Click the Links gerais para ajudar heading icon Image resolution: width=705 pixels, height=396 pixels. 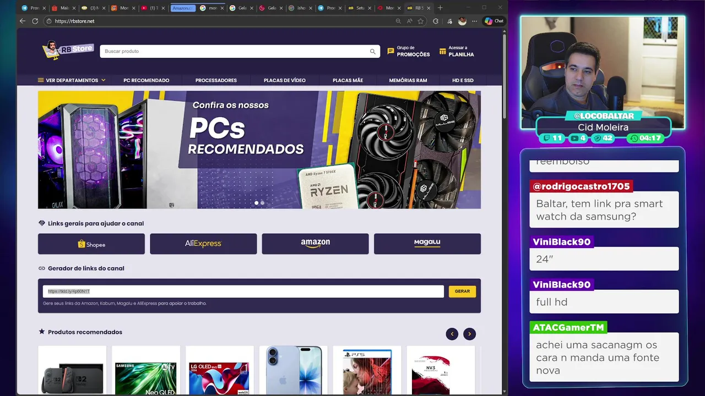(42, 223)
